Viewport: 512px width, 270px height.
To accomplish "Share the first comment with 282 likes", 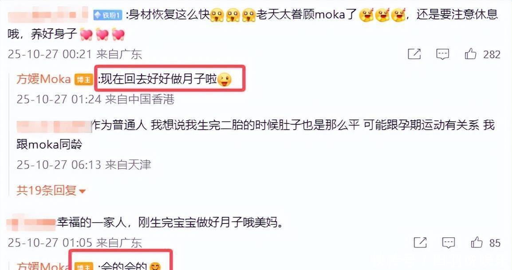I will (414, 54).
